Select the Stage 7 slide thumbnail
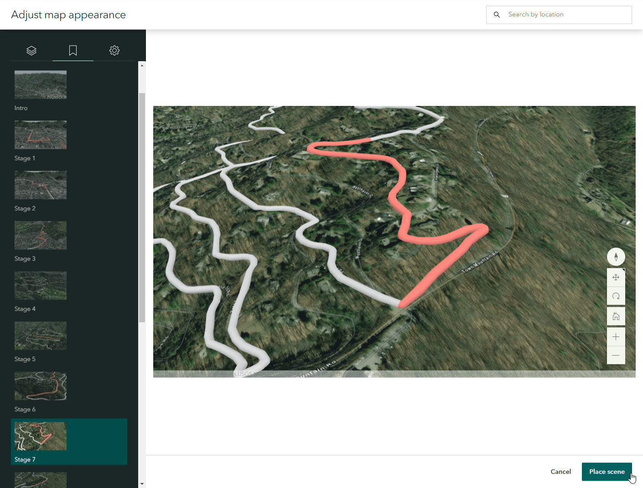The width and height of the screenshot is (643, 488). pos(41,436)
